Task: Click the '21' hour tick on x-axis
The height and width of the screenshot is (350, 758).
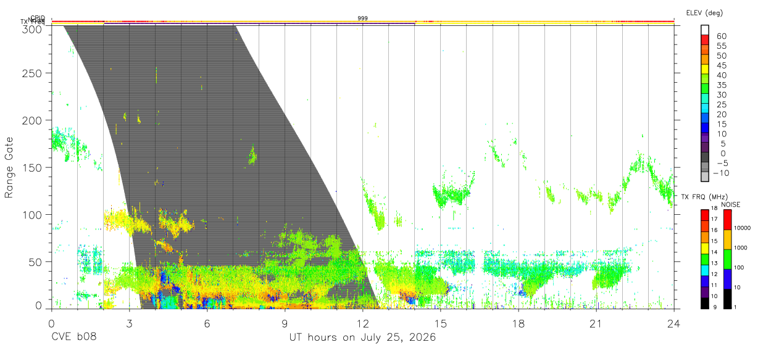Action: pos(596,323)
